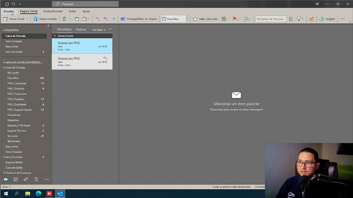Click the delete trash icon
Screen dimensions: 353x198
point(64,19)
